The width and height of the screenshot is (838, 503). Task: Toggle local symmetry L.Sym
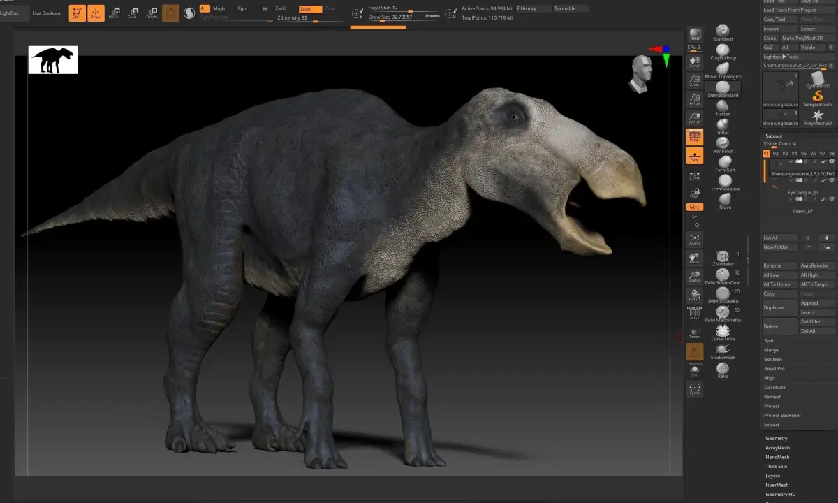(x=695, y=175)
